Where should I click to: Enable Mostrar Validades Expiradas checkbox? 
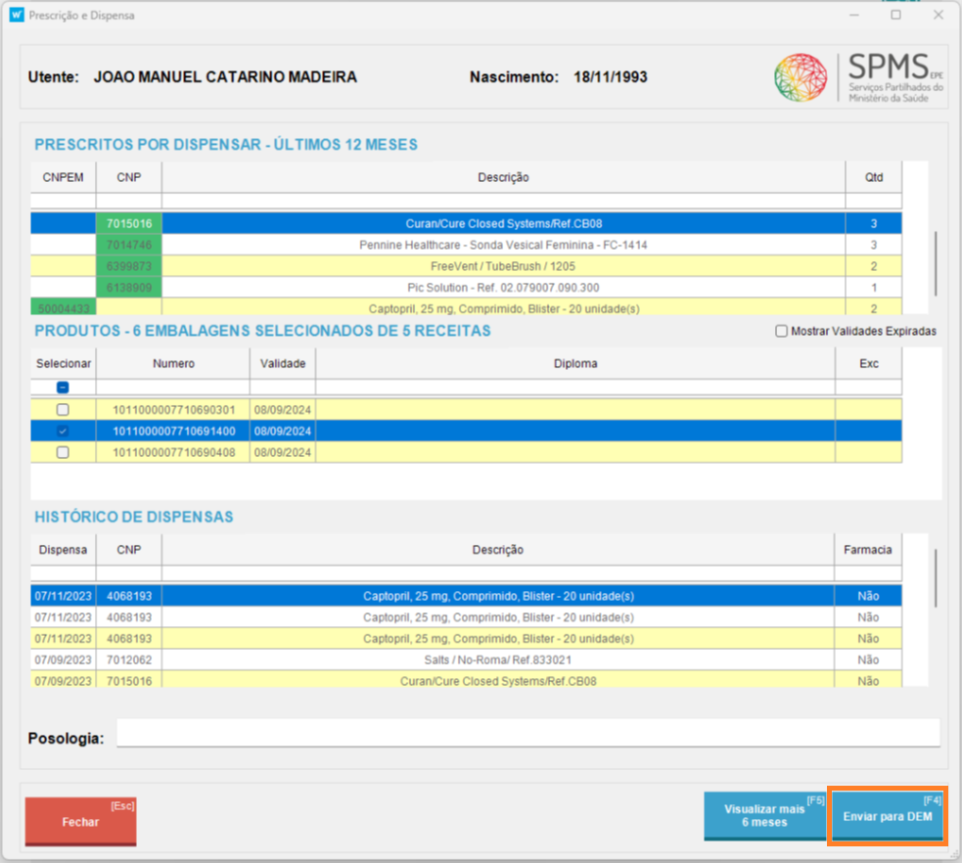click(x=781, y=331)
